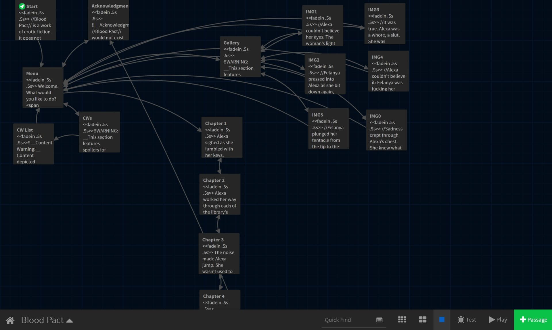
Task: Click the Chapter 4 passage node
Action: [219, 300]
